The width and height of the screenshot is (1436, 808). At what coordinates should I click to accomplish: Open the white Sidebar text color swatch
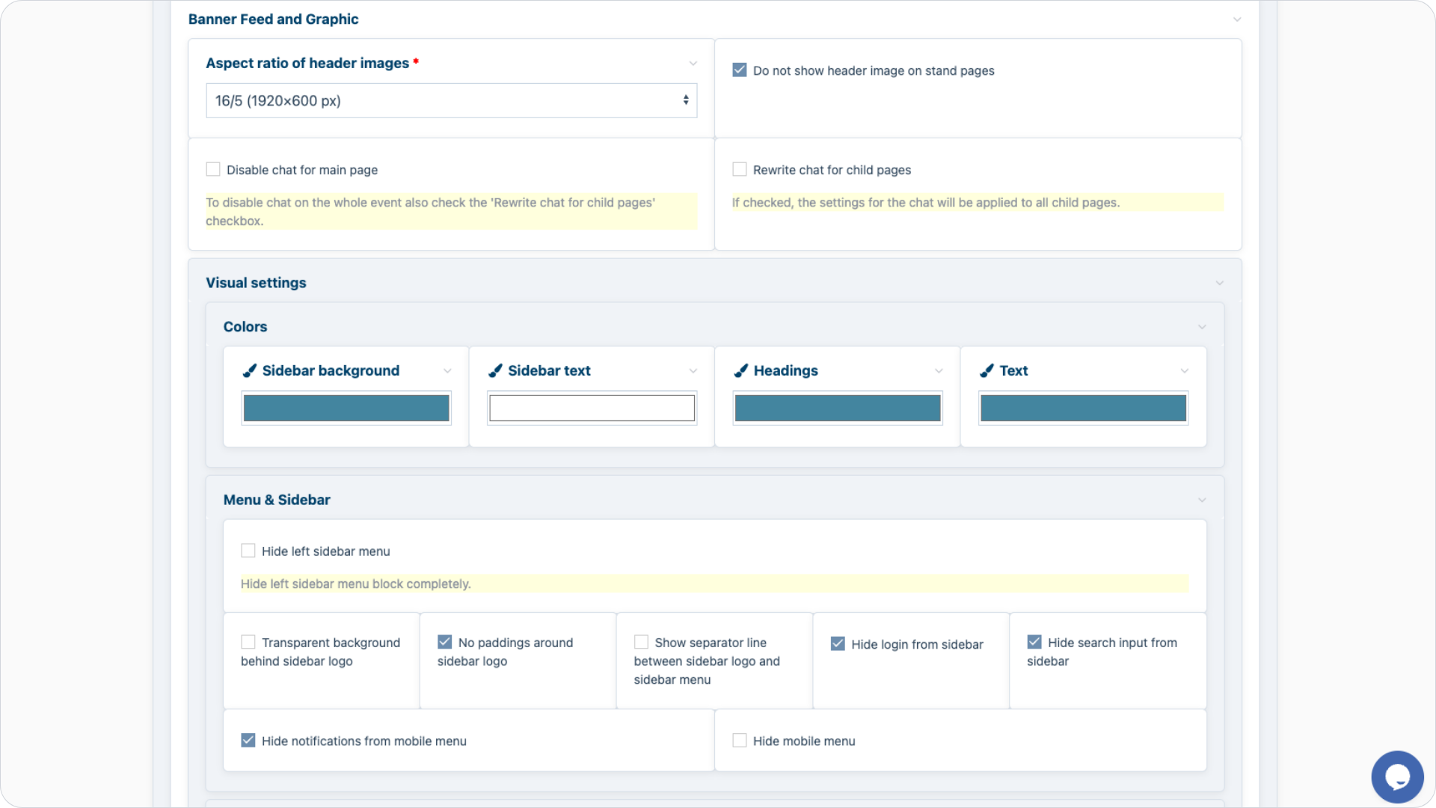pyautogui.click(x=592, y=408)
